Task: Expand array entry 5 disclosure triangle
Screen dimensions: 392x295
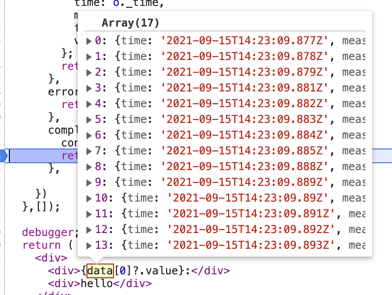Action: coord(89,119)
